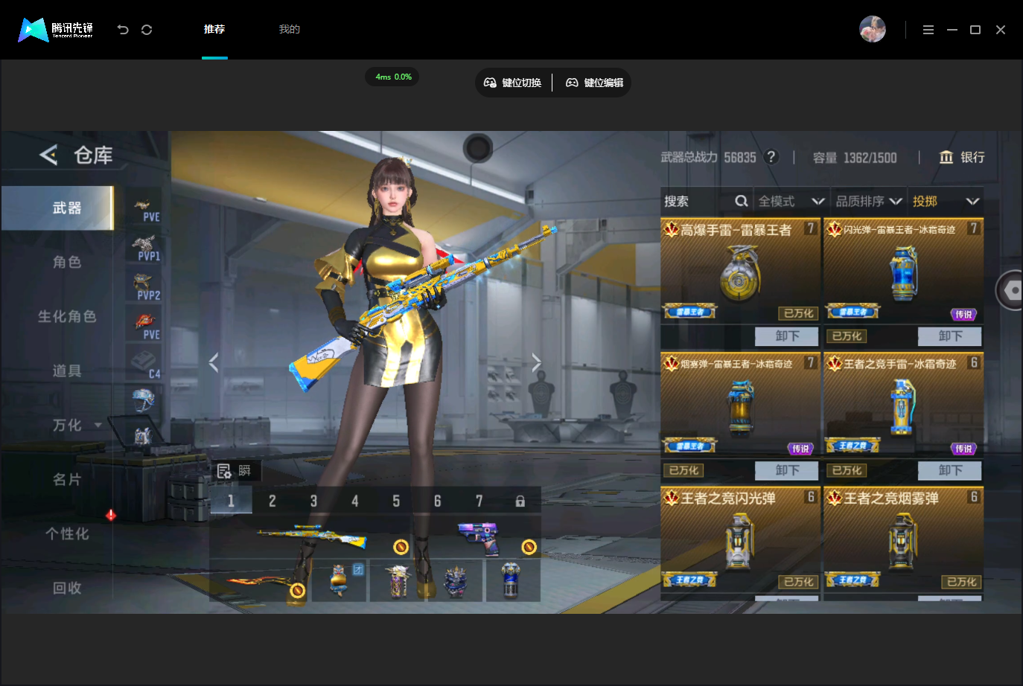Select loadout number 3
Screen dimensions: 1023x686
pyautogui.click(x=313, y=501)
